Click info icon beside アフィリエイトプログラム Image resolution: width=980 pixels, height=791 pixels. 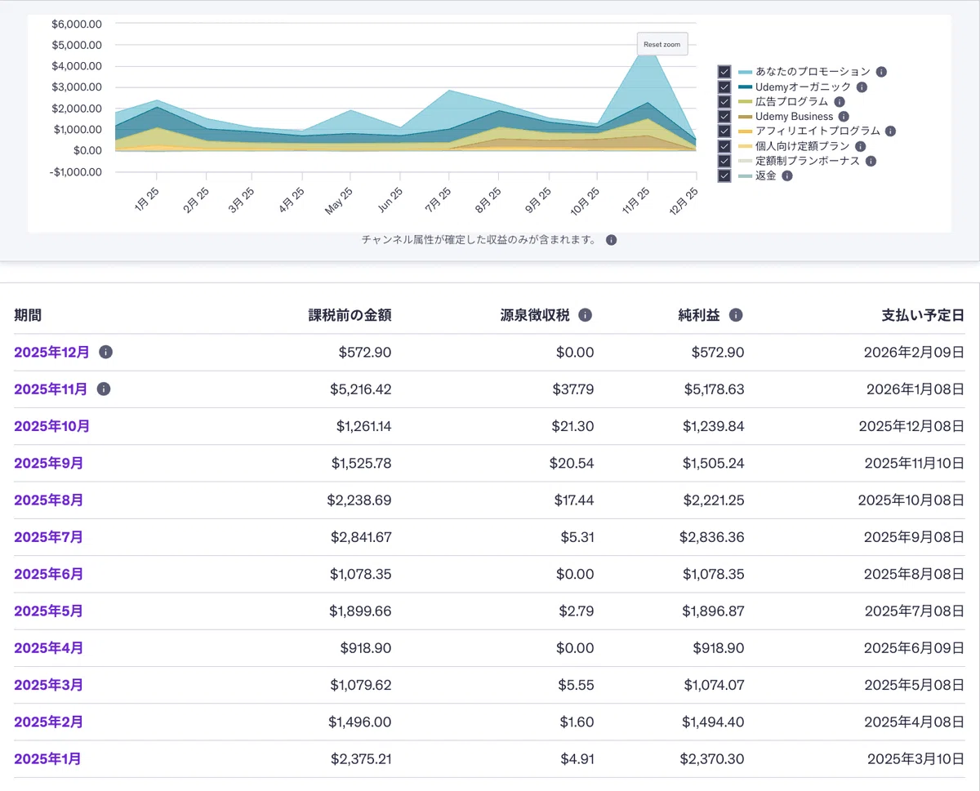pyautogui.click(x=890, y=131)
